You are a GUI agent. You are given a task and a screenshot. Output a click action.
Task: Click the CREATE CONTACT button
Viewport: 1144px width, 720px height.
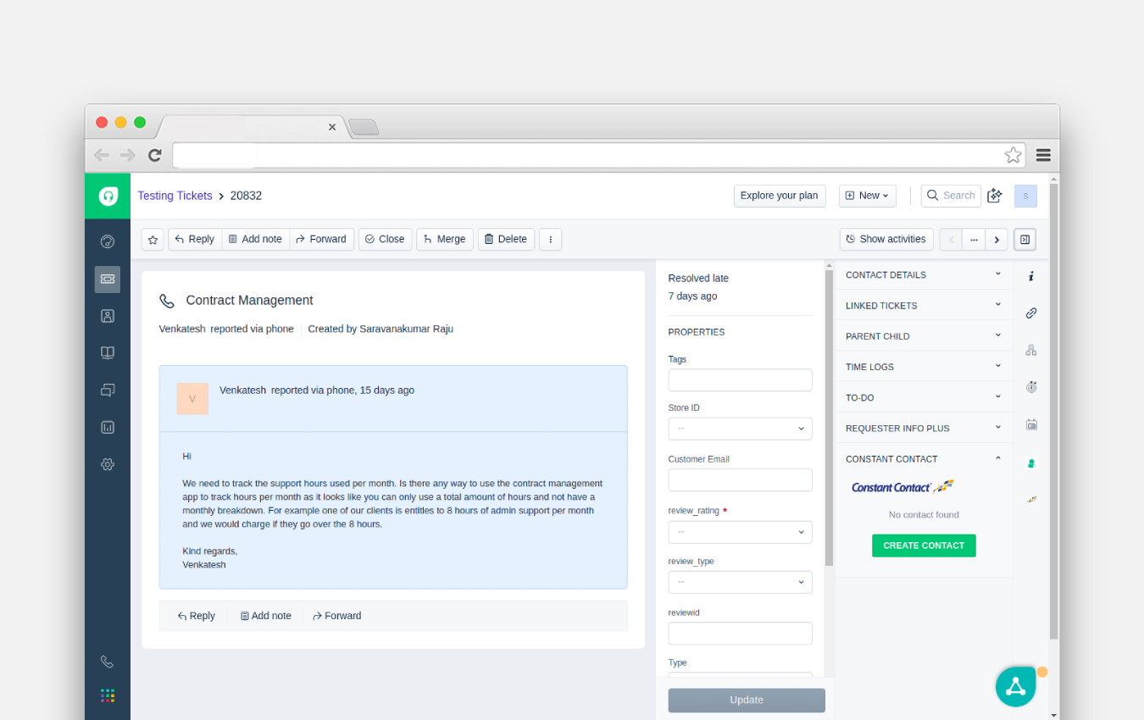pyautogui.click(x=924, y=546)
